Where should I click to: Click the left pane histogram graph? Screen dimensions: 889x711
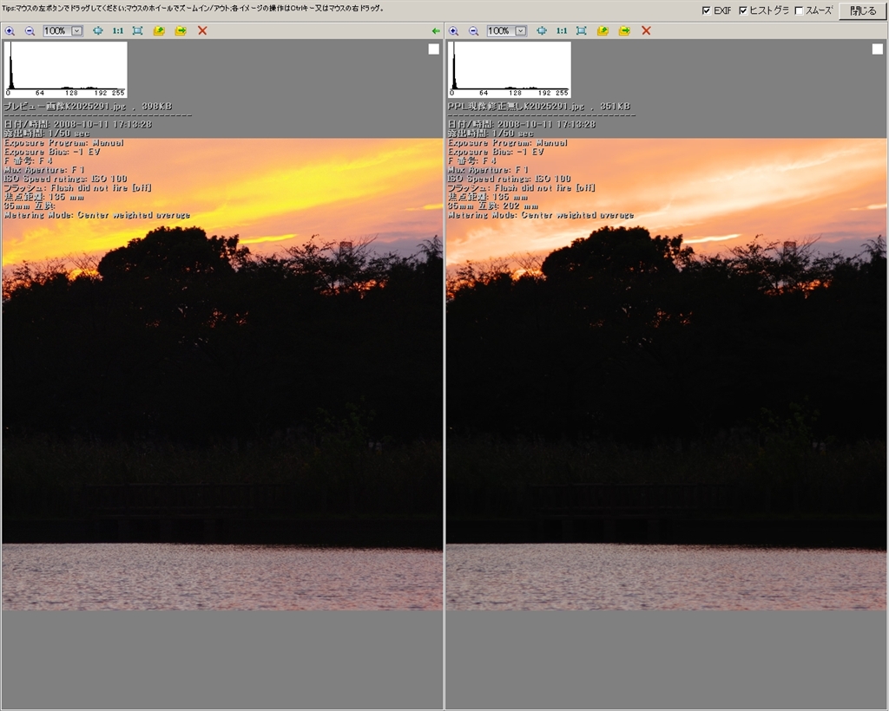(x=66, y=69)
